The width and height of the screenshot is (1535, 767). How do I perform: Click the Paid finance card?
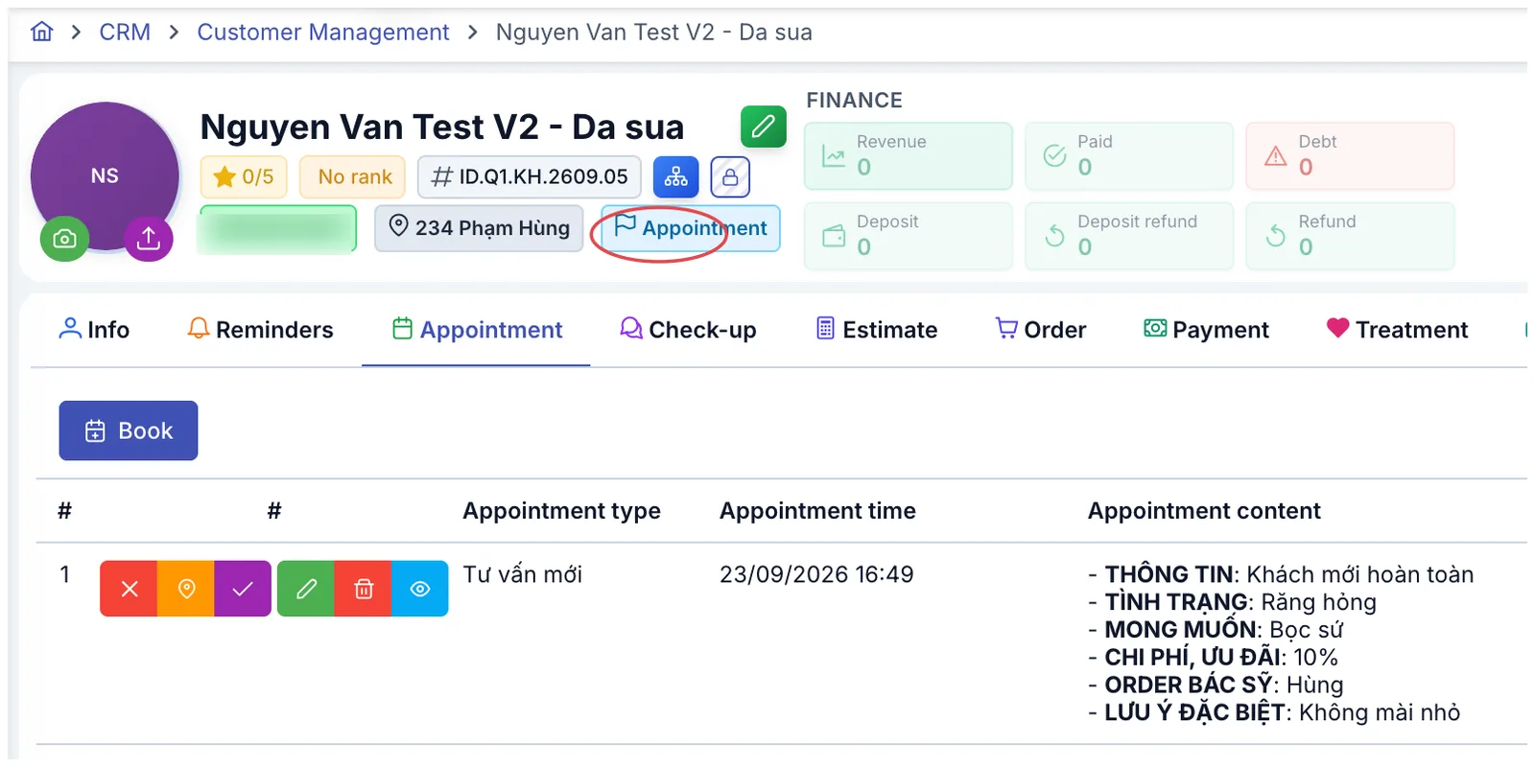coord(1129,155)
